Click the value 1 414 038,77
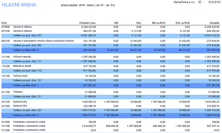This screenshot has height=133, width=222. [89, 126]
